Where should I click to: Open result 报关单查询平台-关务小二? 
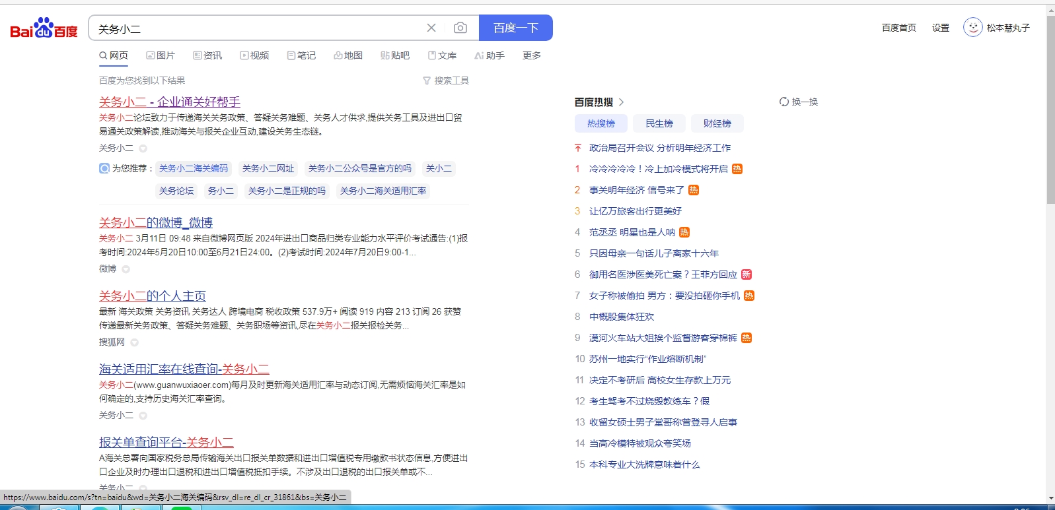tap(166, 442)
